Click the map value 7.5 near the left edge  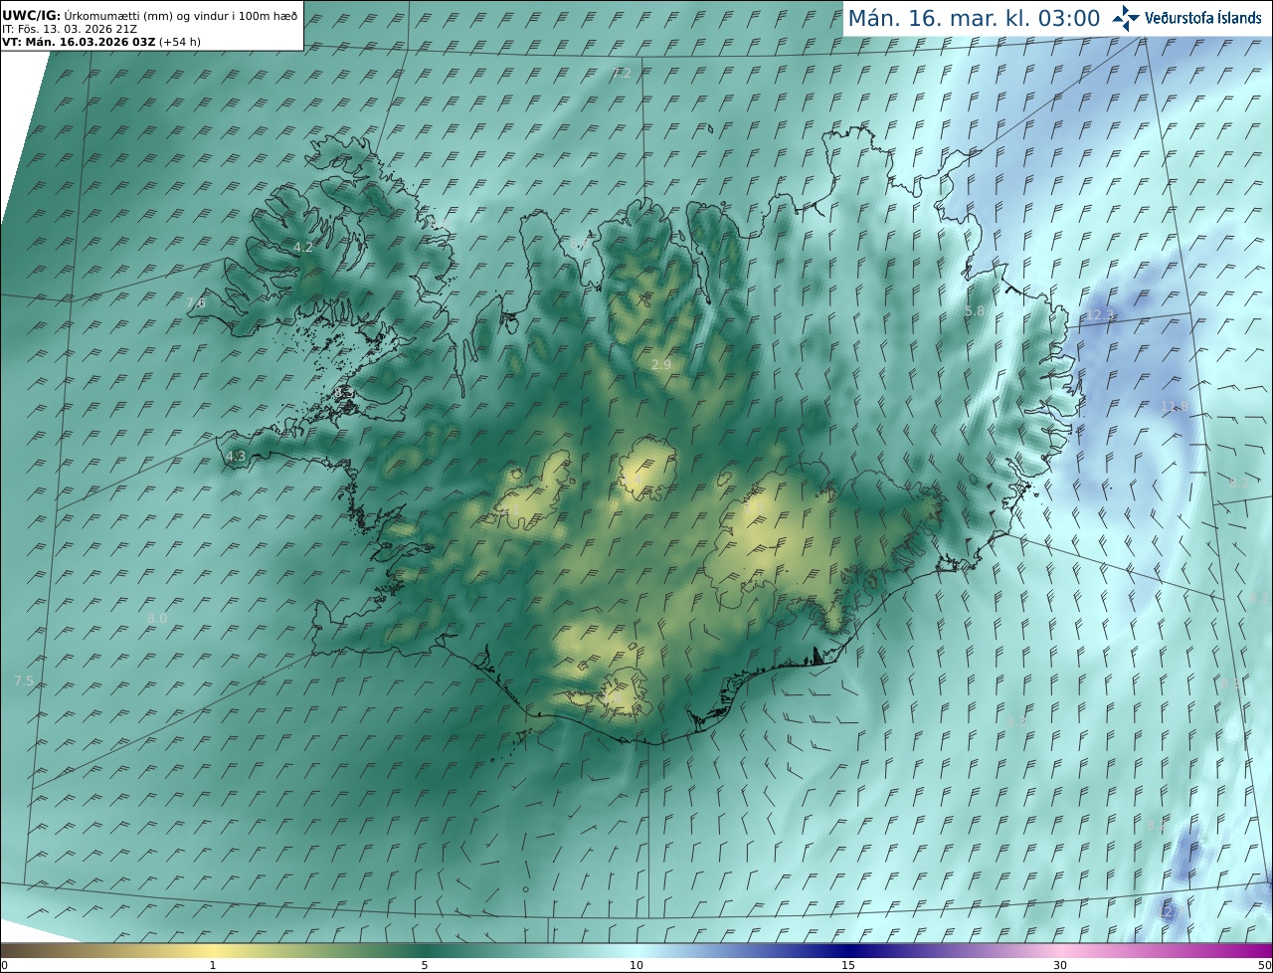pos(24,681)
